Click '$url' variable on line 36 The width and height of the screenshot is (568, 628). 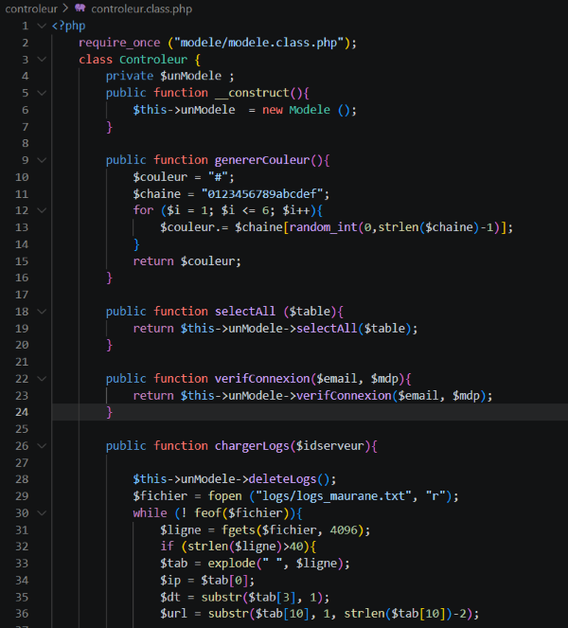[173, 614]
